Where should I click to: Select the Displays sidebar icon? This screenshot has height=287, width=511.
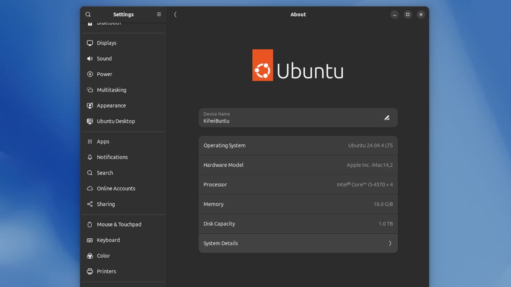click(x=89, y=43)
